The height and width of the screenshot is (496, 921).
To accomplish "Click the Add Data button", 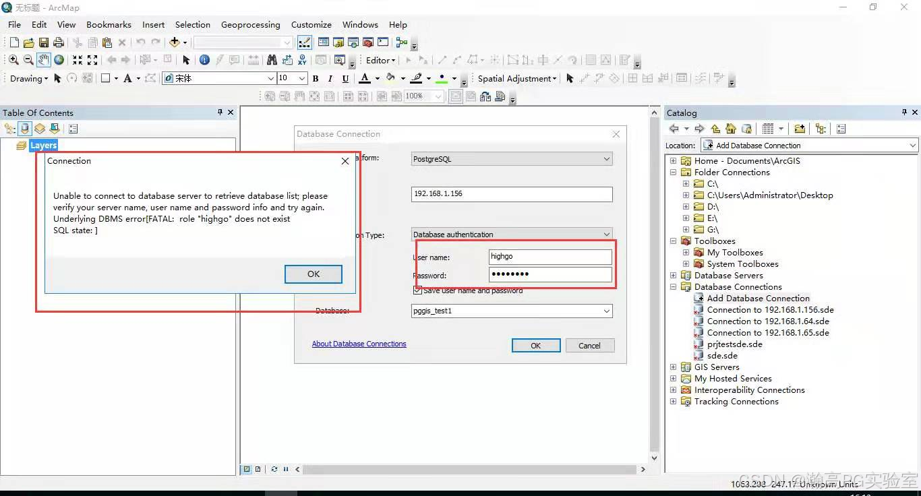I will (175, 42).
